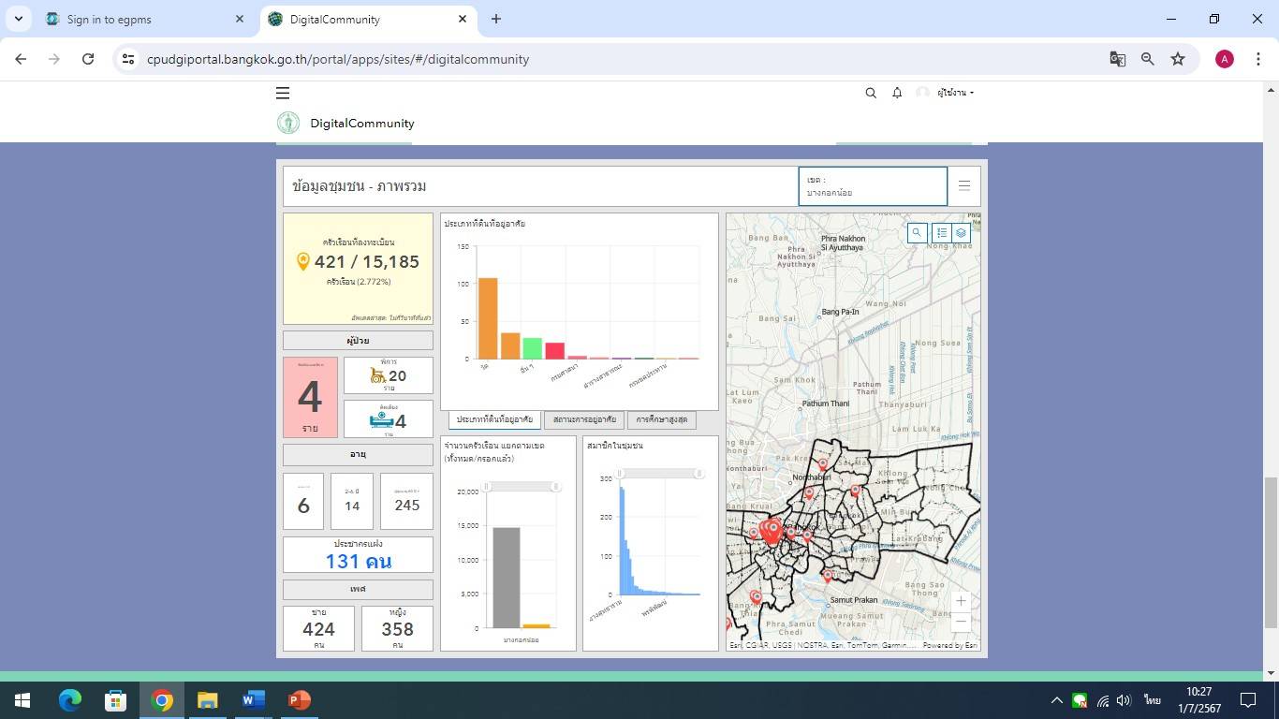Screen dimensions: 1279x719
Task: Zoom out on the map
Action: coord(961,622)
